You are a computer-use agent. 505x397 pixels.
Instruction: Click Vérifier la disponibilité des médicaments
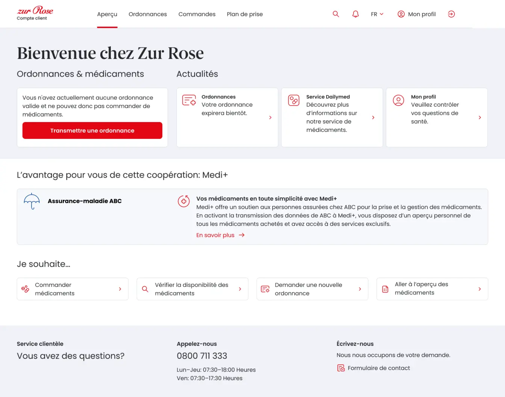coord(192,289)
